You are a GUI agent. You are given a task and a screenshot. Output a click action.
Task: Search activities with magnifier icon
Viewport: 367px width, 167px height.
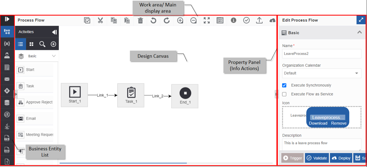click(42, 44)
